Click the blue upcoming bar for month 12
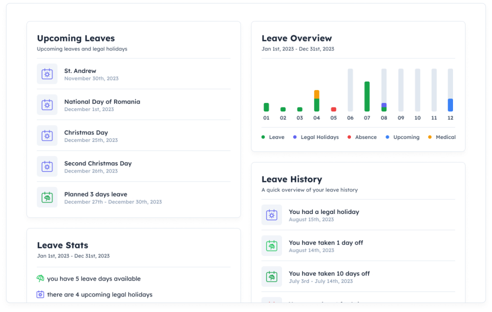This screenshot has width=492, height=312. click(x=450, y=105)
